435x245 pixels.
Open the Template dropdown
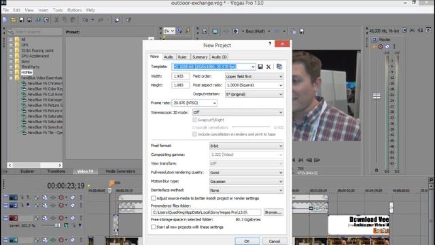tap(253, 67)
